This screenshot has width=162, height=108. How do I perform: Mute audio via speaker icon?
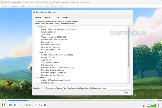click(x=144, y=106)
